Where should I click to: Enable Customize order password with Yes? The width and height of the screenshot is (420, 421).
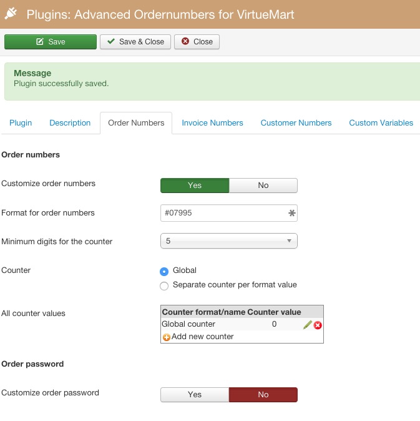[195, 395]
